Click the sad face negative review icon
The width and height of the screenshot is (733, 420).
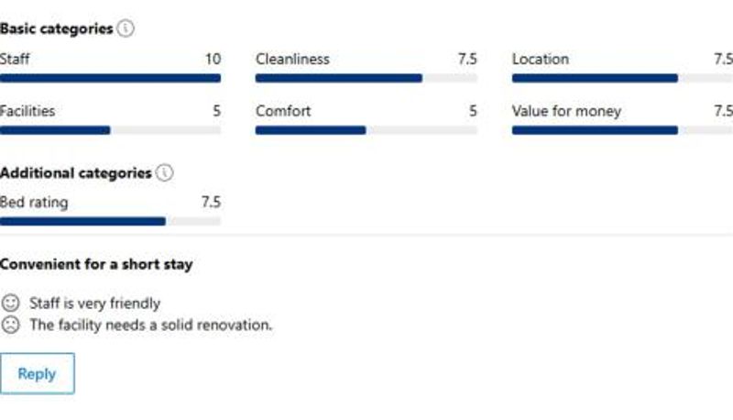[x=10, y=325]
